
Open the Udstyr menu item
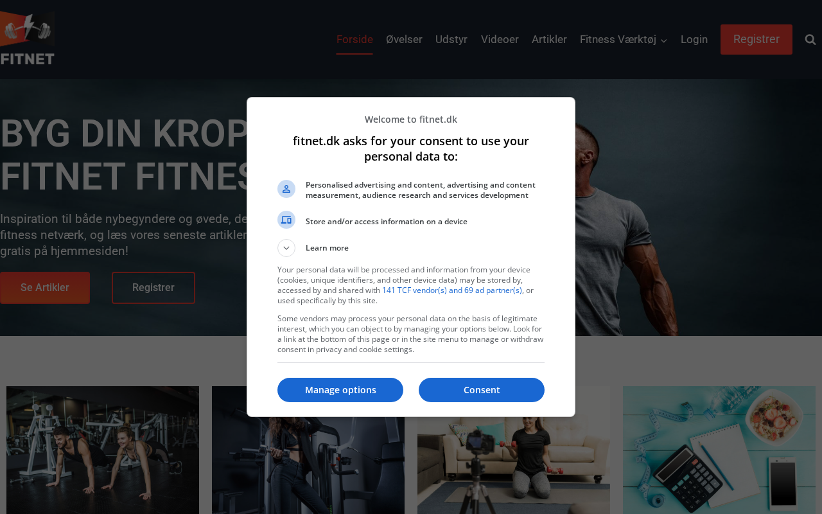451,40
